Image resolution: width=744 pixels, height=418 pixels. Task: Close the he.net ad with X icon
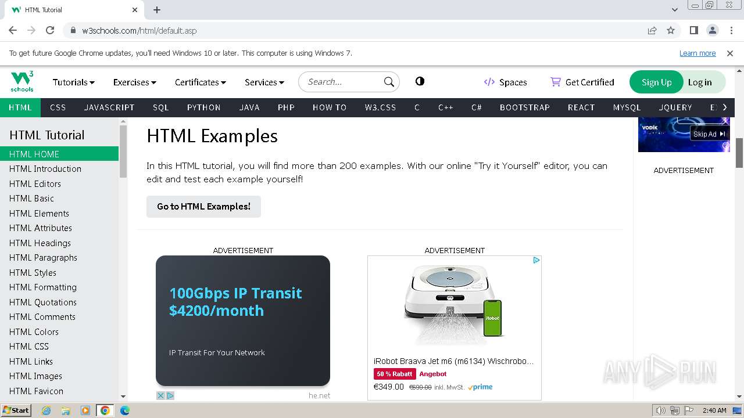click(x=160, y=395)
